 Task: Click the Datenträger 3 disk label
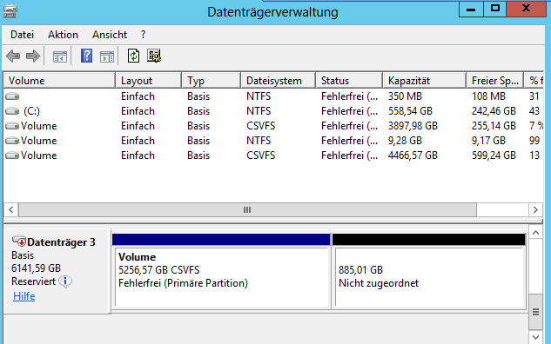pyautogui.click(x=61, y=242)
